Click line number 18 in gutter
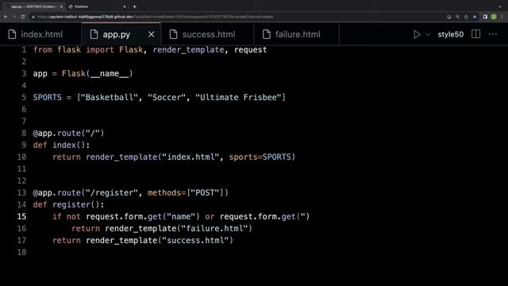Screen dimensions: 508x286 pyautogui.click(x=21, y=253)
